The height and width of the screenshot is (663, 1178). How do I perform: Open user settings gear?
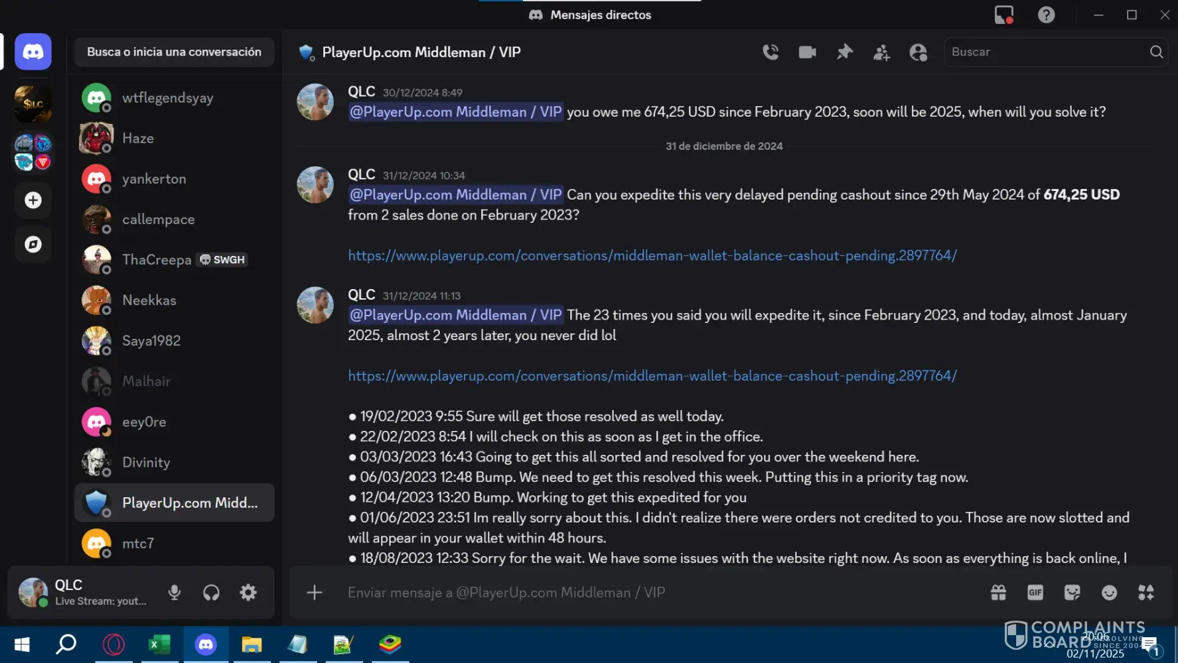tap(248, 592)
